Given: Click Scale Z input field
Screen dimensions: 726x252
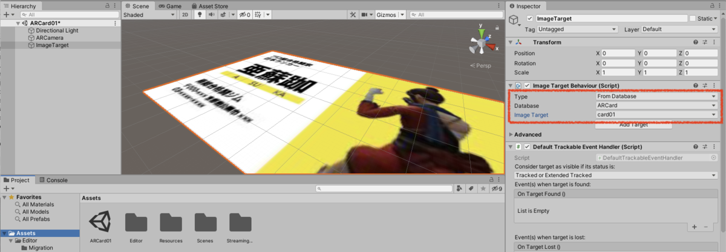Looking at the screenshot, I should tap(701, 73).
